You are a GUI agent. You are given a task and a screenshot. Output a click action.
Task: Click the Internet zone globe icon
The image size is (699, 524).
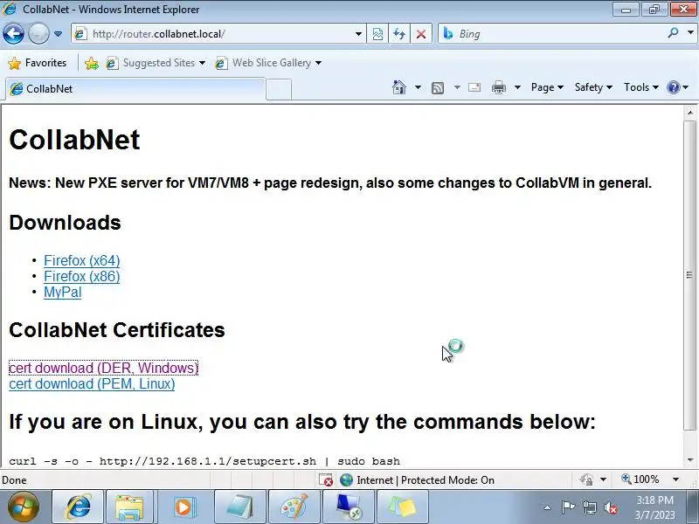(x=346, y=479)
